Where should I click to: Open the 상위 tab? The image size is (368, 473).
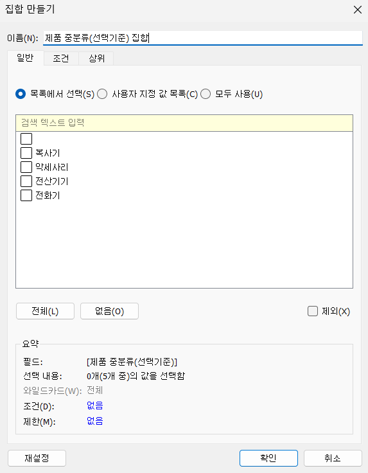tap(96, 58)
